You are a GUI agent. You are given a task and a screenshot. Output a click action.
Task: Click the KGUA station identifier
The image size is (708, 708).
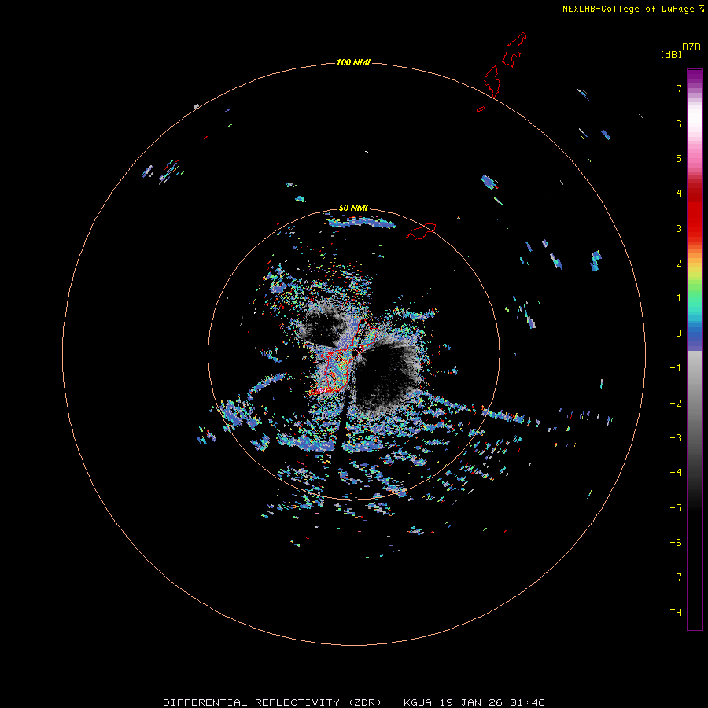click(417, 702)
